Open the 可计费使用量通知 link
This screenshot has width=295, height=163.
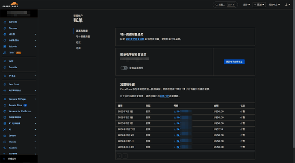click(x=135, y=39)
